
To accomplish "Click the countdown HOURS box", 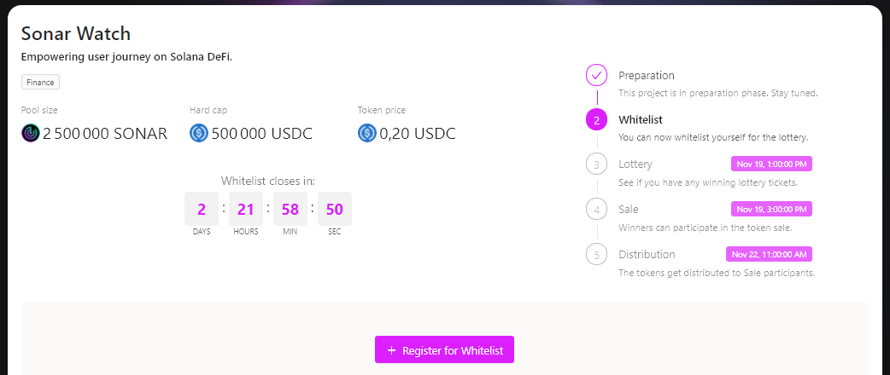I will pos(246,210).
